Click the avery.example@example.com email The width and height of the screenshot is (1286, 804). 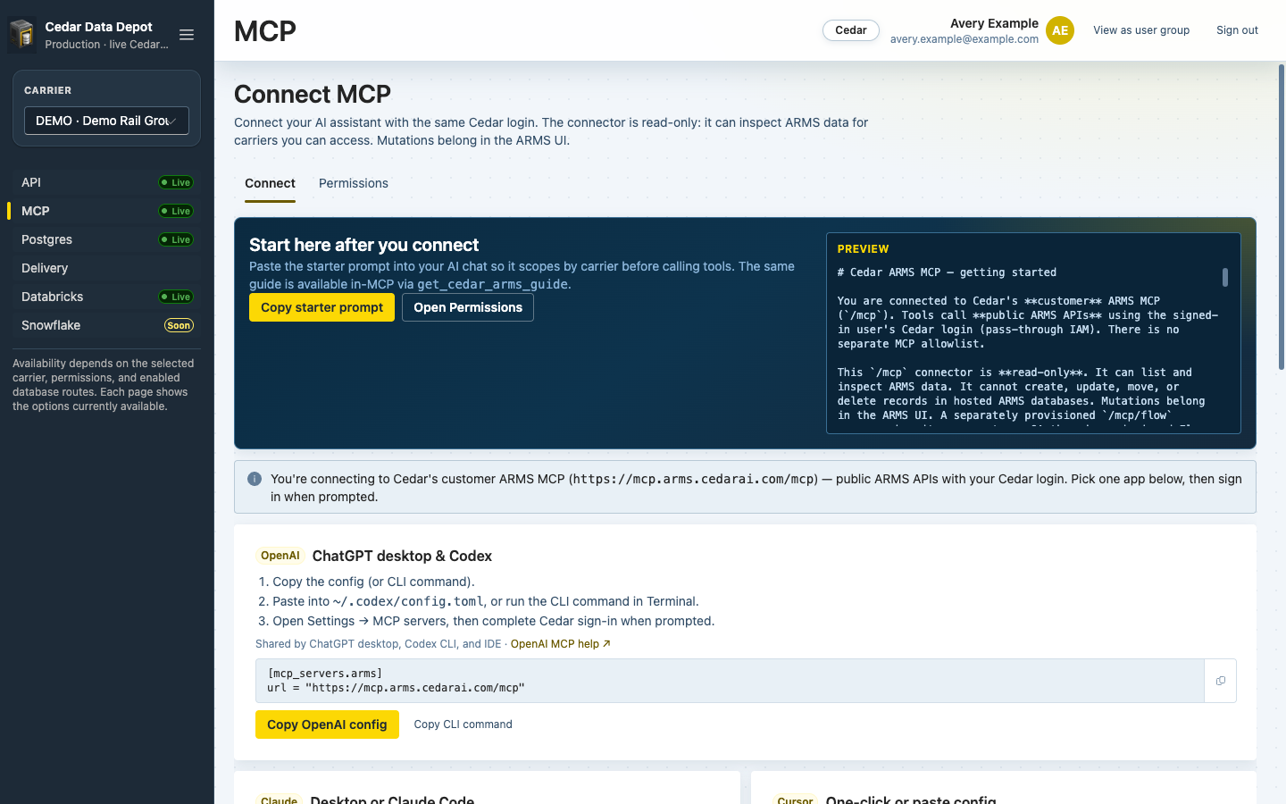(x=964, y=39)
